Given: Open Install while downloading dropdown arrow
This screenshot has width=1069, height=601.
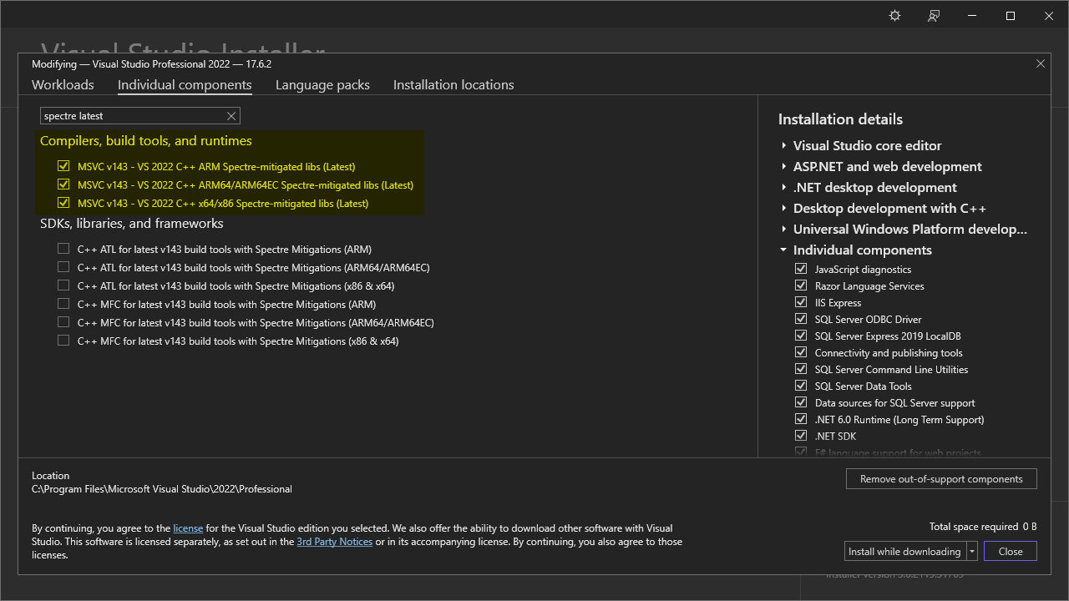Looking at the screenshot, I should click(972, 551).
